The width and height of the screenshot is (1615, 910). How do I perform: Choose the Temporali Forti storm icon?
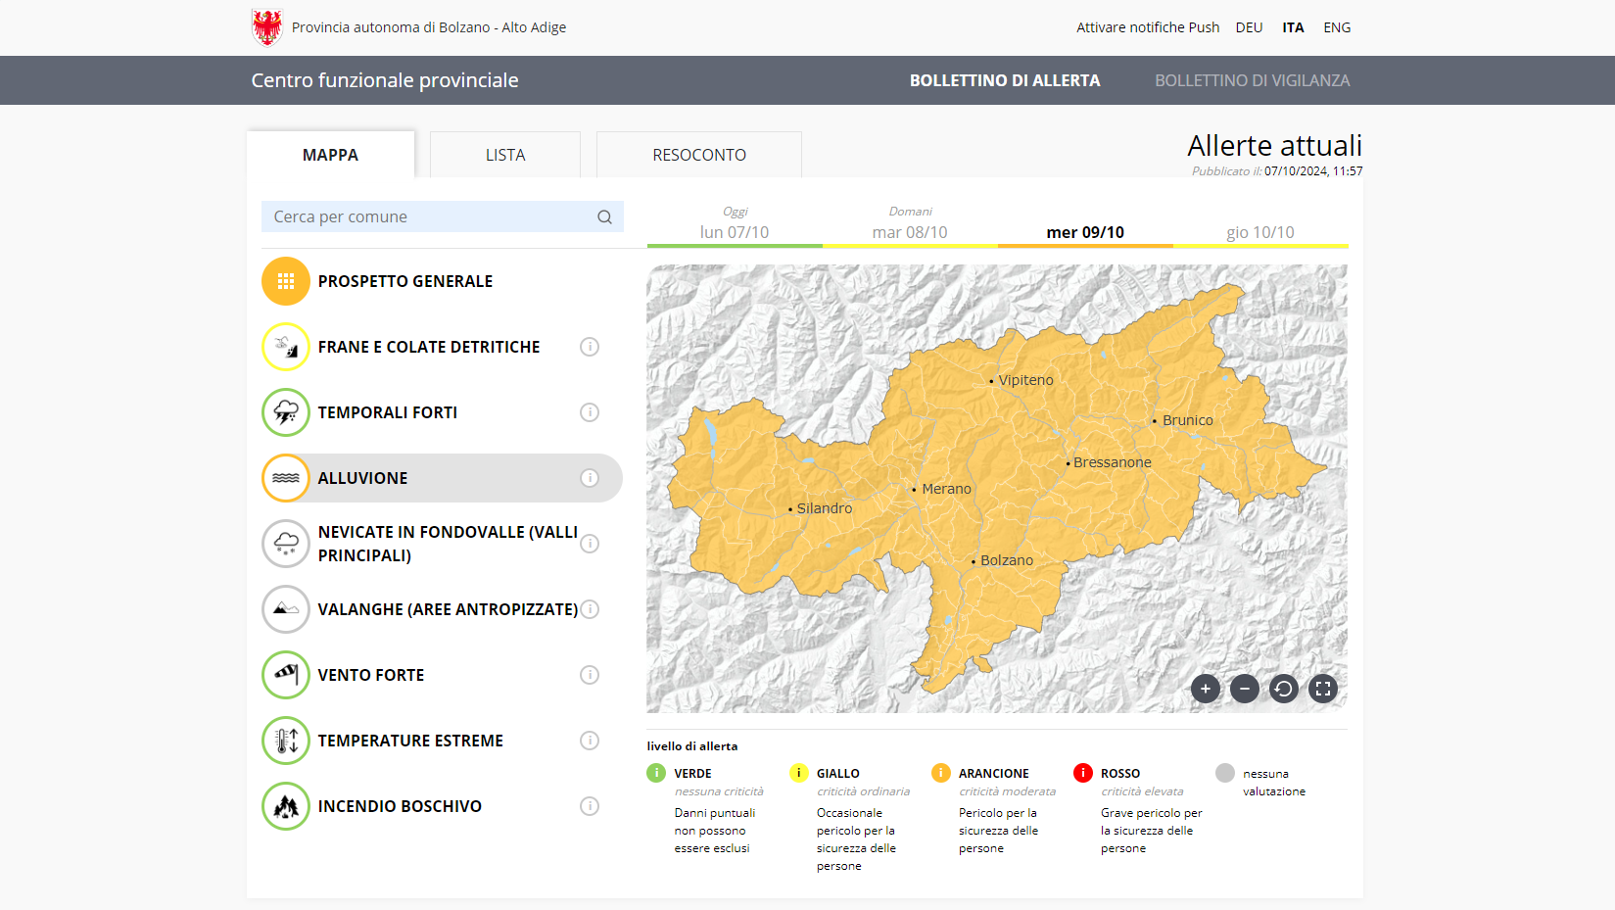click(x=285, y=412)
